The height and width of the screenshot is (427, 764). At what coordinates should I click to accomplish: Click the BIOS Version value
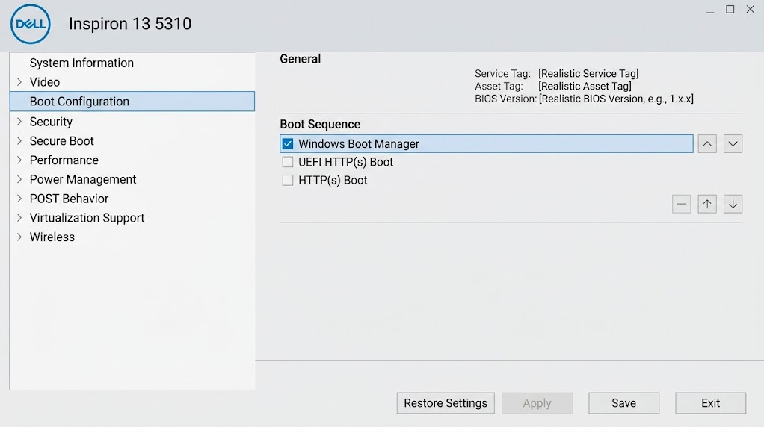[616, 99]
